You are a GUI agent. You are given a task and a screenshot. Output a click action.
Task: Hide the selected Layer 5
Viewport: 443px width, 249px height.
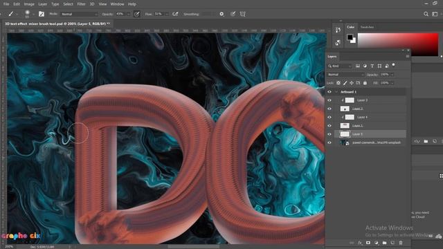pyautogui.click(x=329, y=134)
